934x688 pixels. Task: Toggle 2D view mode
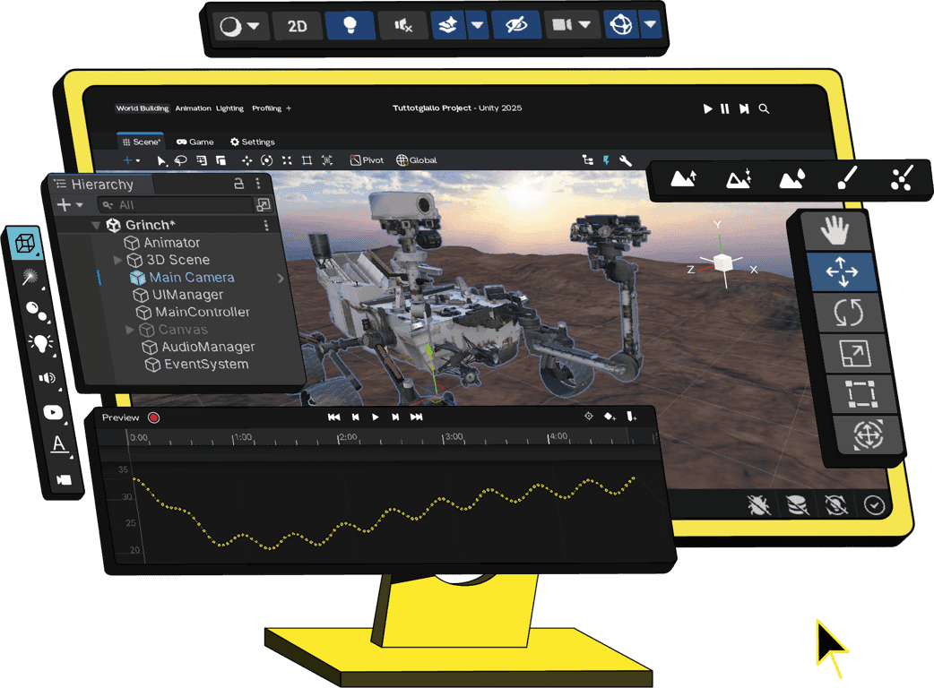(x=297, y=26)
